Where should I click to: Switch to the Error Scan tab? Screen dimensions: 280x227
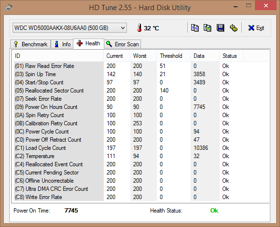[x=123, y=44]
